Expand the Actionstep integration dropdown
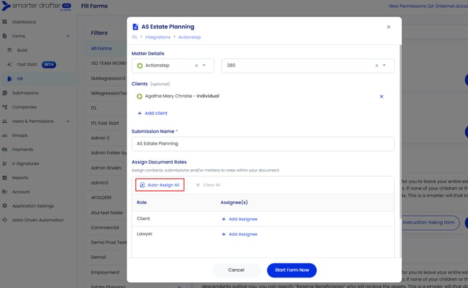The image size is (468, 288). (205, 66)
